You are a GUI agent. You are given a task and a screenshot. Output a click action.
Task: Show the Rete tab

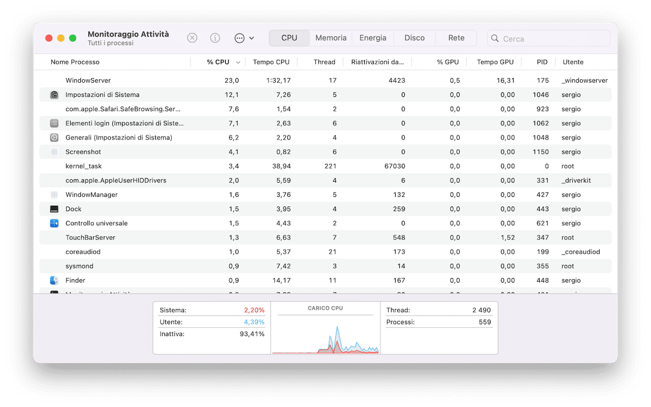pyautogui.click(x=456, y=38)
